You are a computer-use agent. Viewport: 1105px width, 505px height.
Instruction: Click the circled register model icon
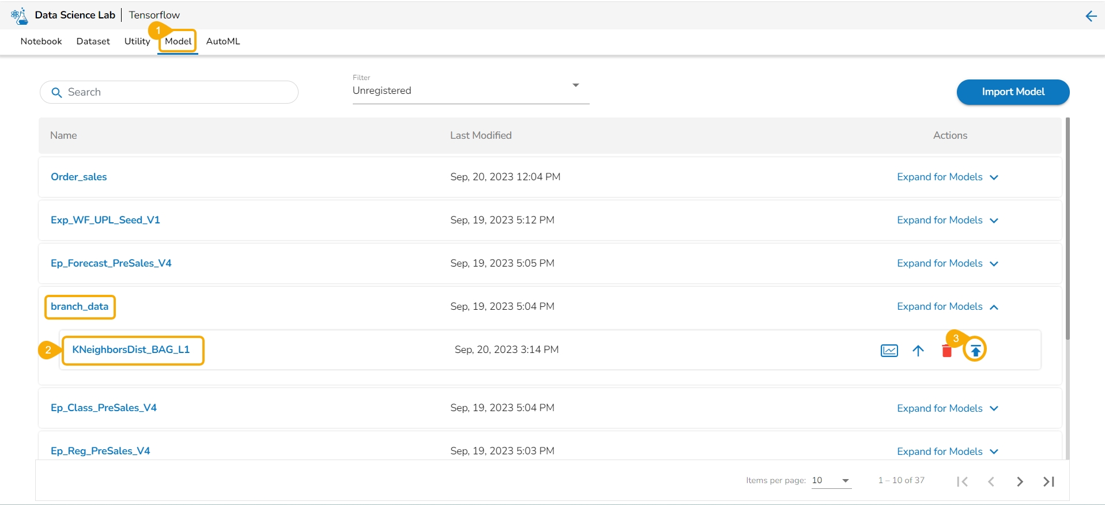[975, 350]
